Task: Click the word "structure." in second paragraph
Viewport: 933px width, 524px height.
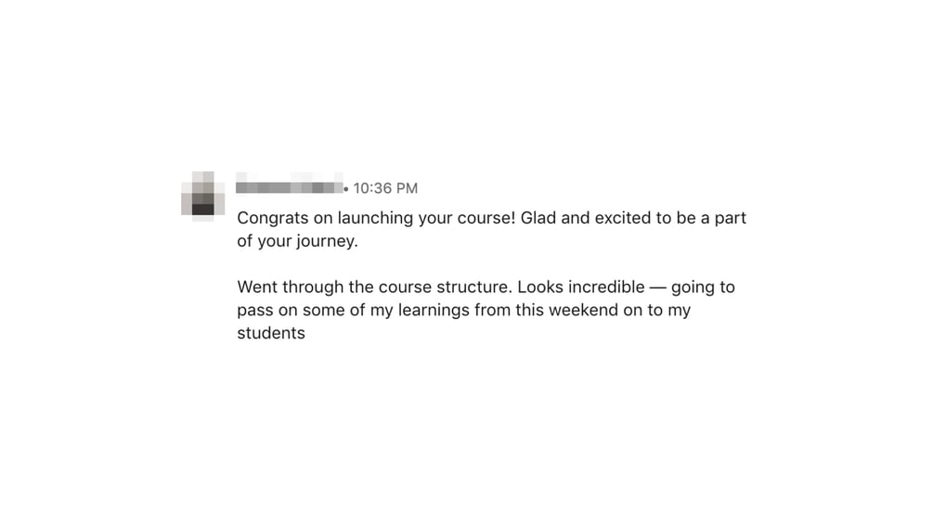Action: [x=474, y=287]
